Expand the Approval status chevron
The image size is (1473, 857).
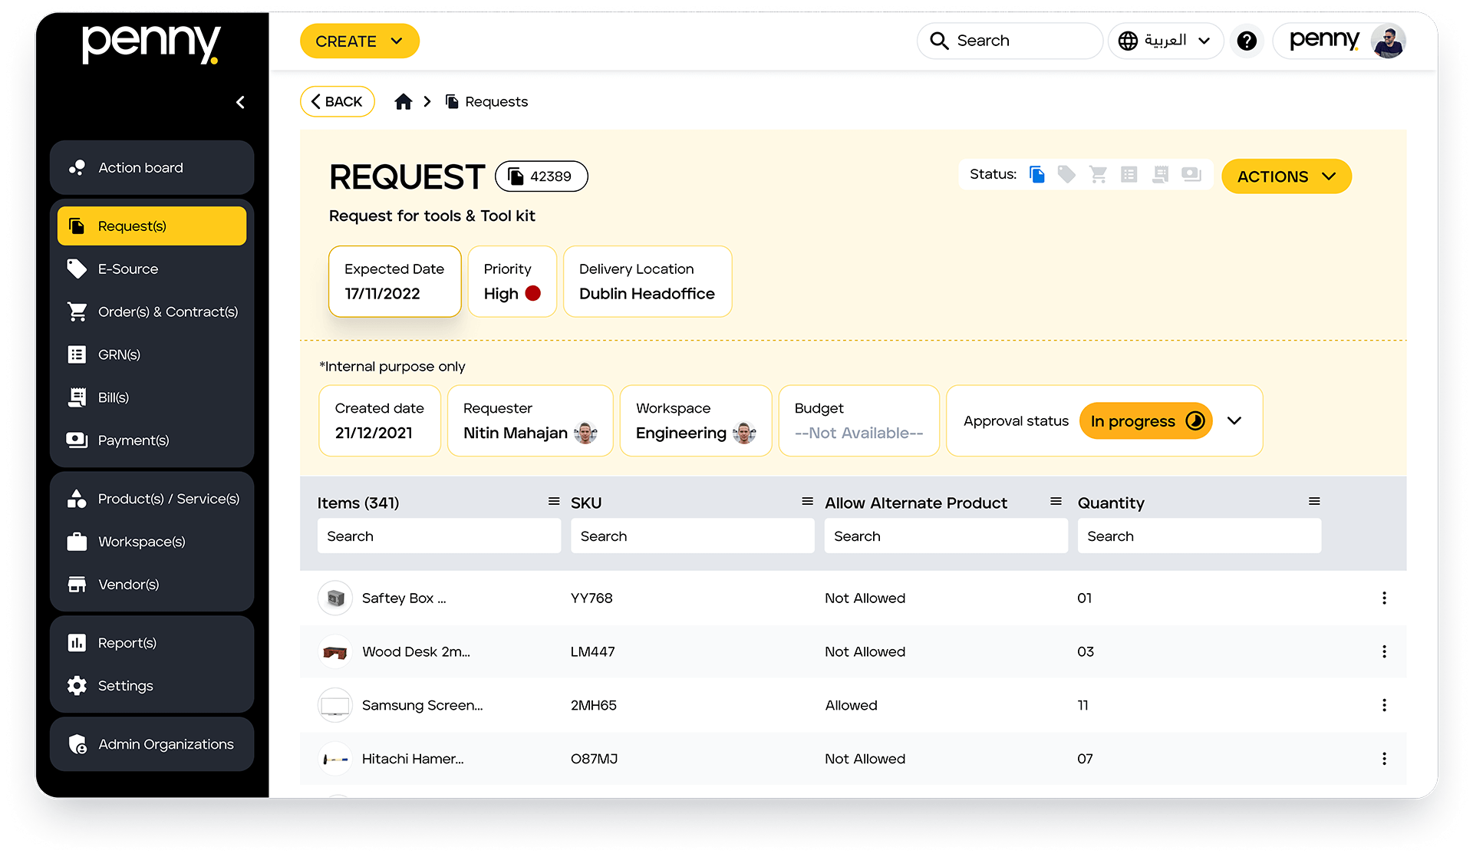tap(1234, 420)
